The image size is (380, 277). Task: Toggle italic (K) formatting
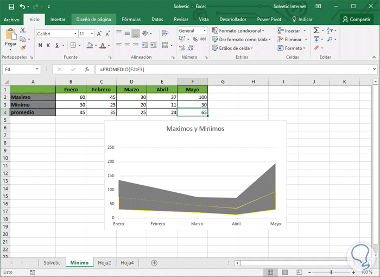[48, 45]
